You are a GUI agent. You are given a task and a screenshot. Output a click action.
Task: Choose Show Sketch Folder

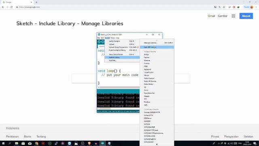(122, 54)
